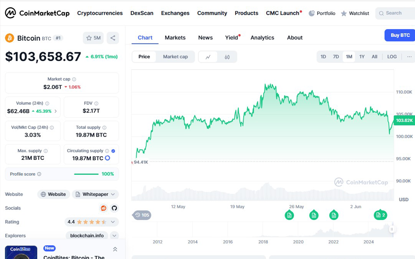Click the circulating supply ring indicator icon
Image resolution: width=415 pixels, height=259 pixels.
click(x=108, y=158)
